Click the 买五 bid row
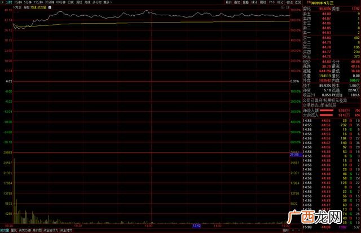This screenshot has width=361, height=233. [332, 56]
